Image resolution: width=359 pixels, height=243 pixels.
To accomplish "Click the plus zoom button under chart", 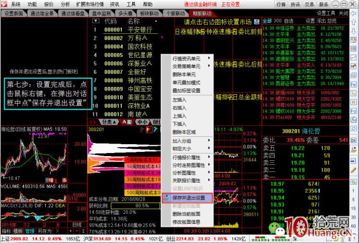I will [71, 231].
